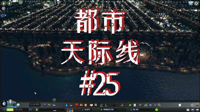Click the game date progress bar
Screen dimensions: 200x112
[x=17, y=110]
